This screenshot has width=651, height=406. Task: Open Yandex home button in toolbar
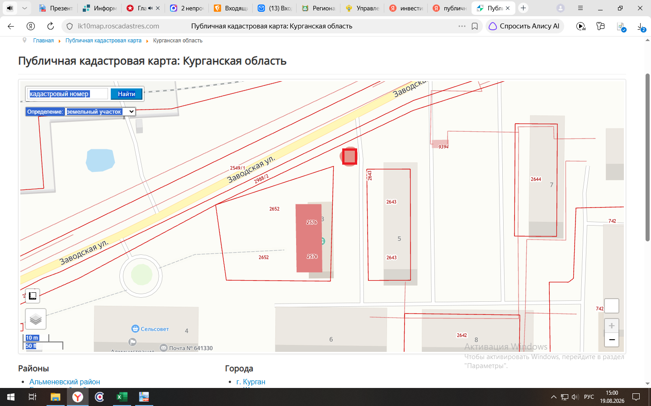click(31, 26)
